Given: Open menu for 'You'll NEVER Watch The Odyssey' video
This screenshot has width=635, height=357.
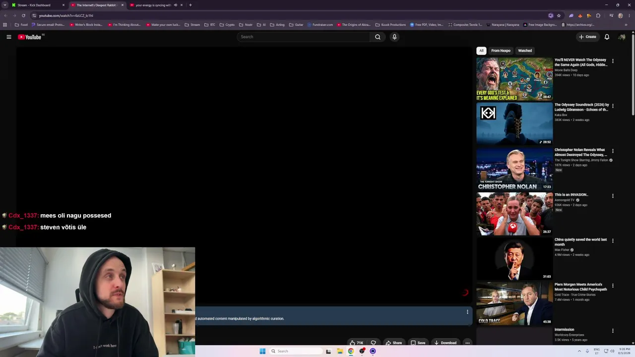Looking at the screenshot, I should pos(613,61).
